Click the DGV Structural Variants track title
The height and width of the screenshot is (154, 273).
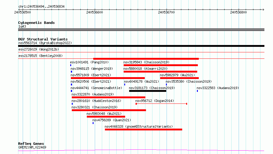(43, 39)
